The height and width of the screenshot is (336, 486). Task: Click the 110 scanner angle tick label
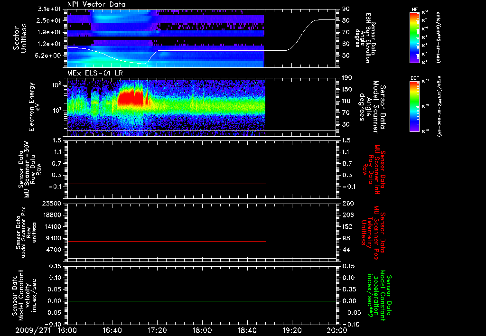click(347, 101)
